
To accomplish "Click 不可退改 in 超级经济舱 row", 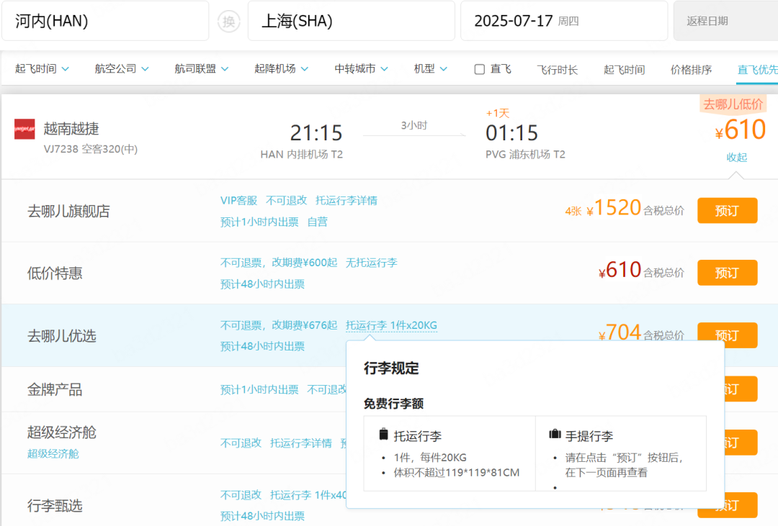I will [x=241, y=443].
